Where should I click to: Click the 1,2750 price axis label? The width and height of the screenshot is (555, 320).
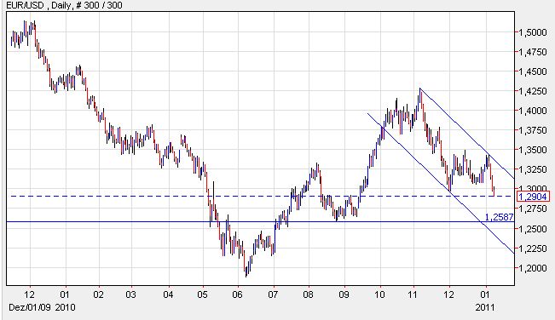(533, 209)
